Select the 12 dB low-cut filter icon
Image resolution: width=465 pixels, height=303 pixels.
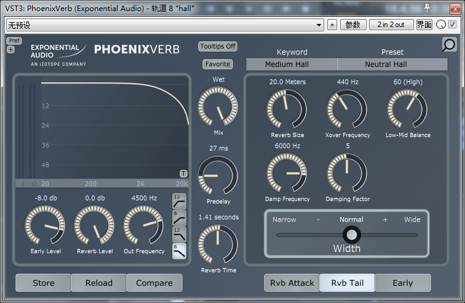click(179, 202)
